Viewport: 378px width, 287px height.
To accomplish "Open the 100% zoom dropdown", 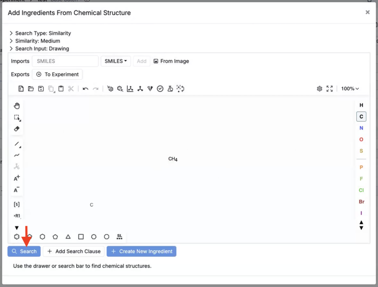I will (x=350, y=89).
